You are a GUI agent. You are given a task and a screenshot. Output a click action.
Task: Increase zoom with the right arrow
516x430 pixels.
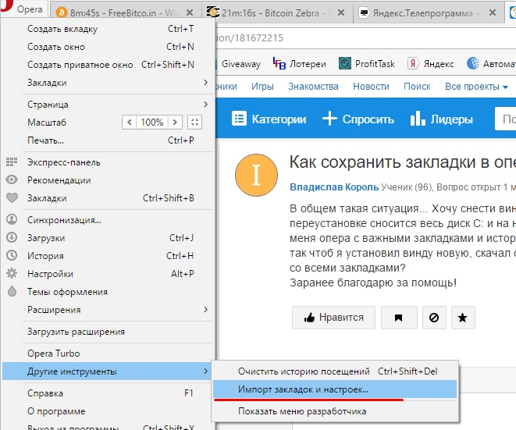(x=175, y=123)
